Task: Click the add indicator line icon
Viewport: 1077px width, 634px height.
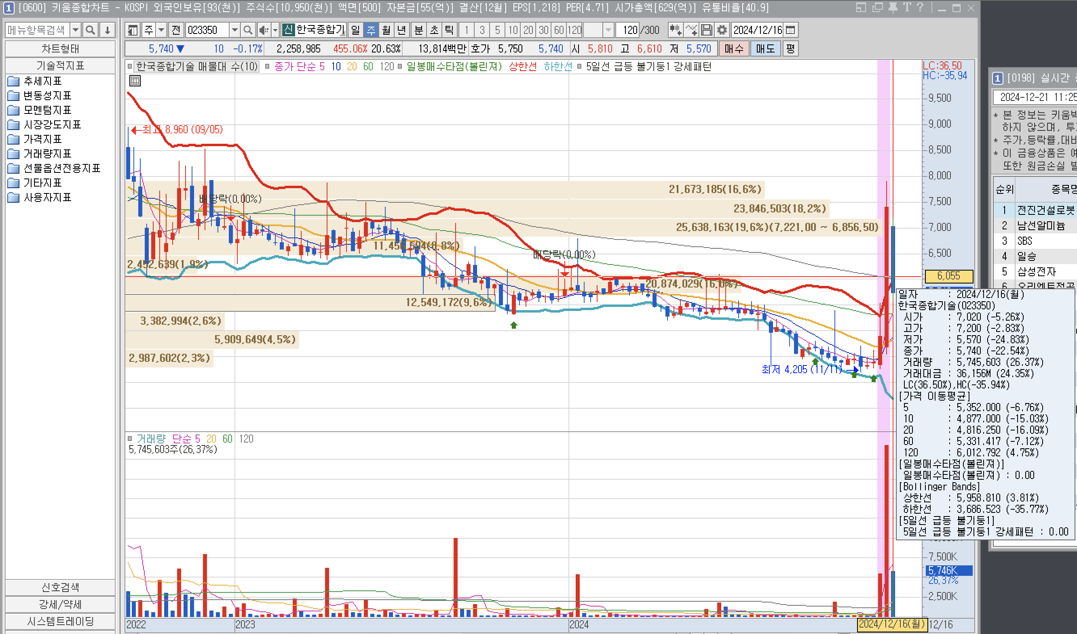Action: point(691,30)
